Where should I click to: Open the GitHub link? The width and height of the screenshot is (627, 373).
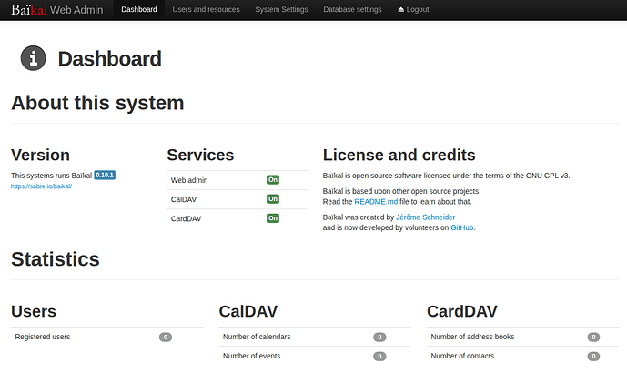[x=461, y=227]
